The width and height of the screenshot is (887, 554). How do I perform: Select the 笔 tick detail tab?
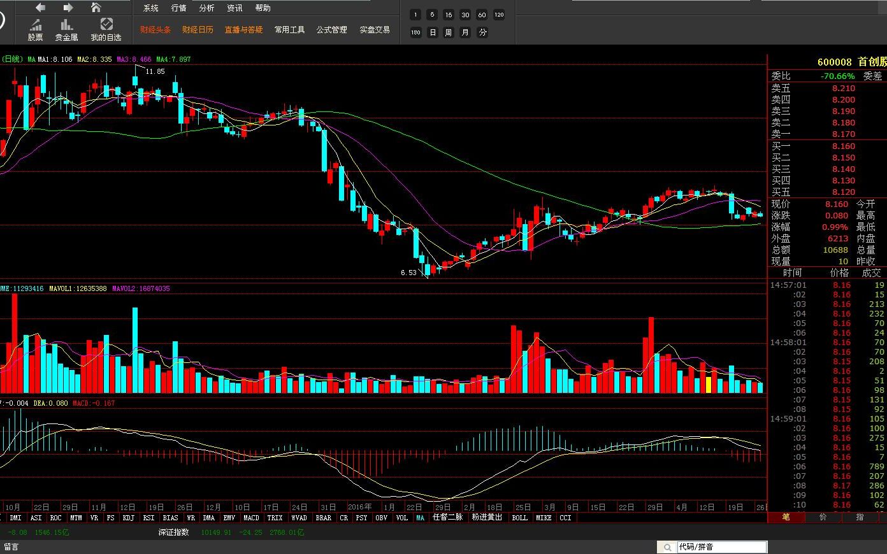point(786,517)
